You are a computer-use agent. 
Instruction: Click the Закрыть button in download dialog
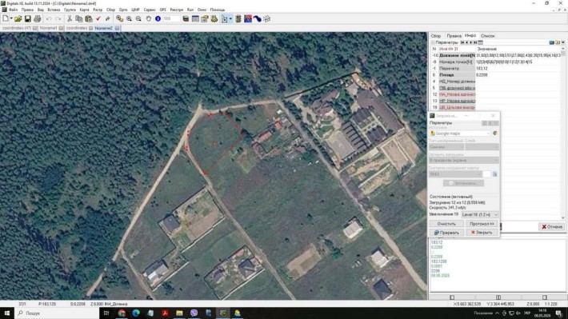click(482, 233)
